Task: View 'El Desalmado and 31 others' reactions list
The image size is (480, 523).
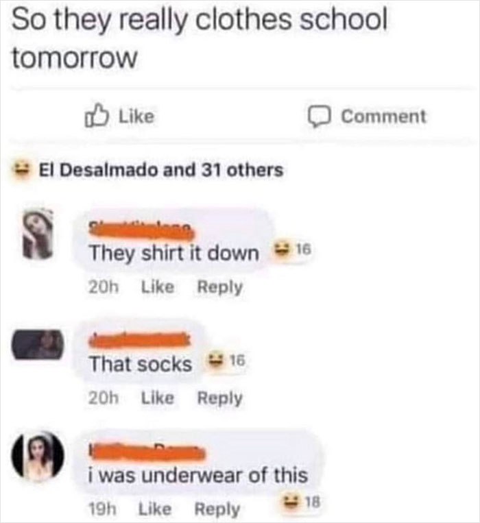Action: coord(161,170)
